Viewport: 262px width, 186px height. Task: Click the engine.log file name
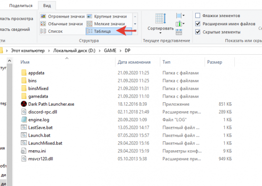coord(39,120)
